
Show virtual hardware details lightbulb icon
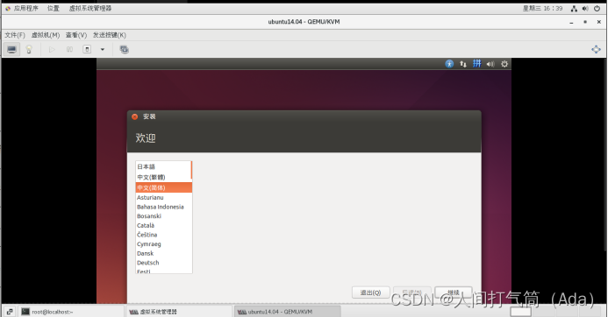click(x=29, y=50)
